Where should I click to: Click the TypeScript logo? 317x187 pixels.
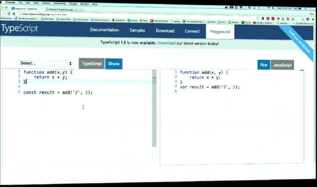pyautogui.click(x=20, y=28)
